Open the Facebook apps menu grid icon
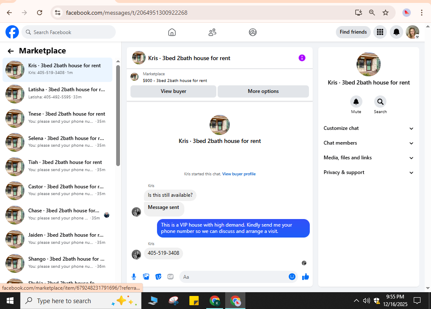 tap(380, 32)
